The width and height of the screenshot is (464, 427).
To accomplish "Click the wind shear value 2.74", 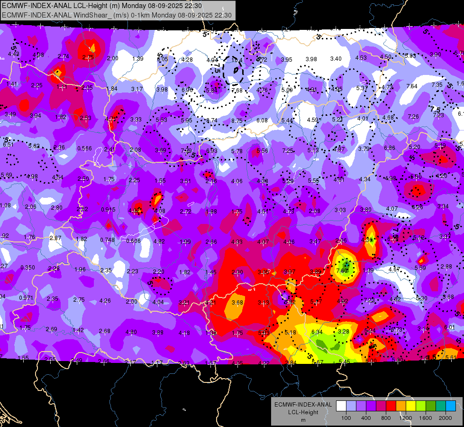I will point(64,56).
